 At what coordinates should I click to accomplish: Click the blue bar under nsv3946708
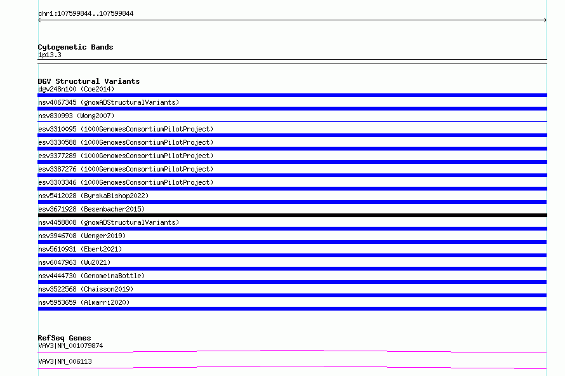(x=292, y=242)
